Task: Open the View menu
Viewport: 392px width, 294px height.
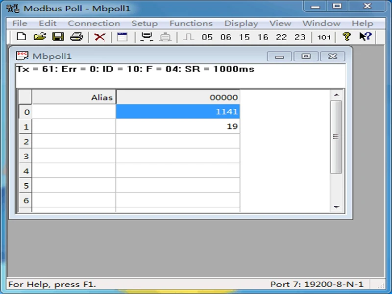Action: [x=280, y=23]
